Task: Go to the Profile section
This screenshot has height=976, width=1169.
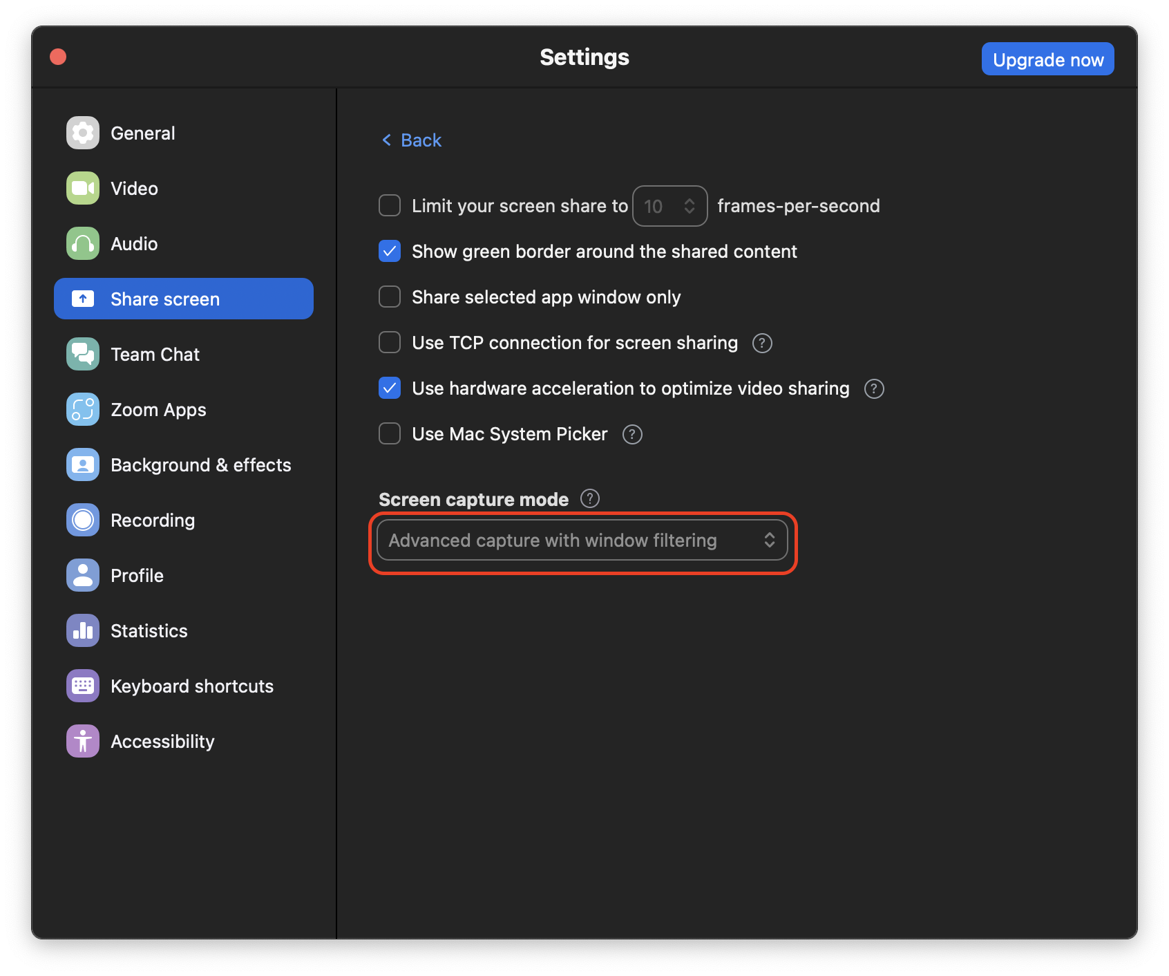Action: pyautogui.click(x=136, y=575)
